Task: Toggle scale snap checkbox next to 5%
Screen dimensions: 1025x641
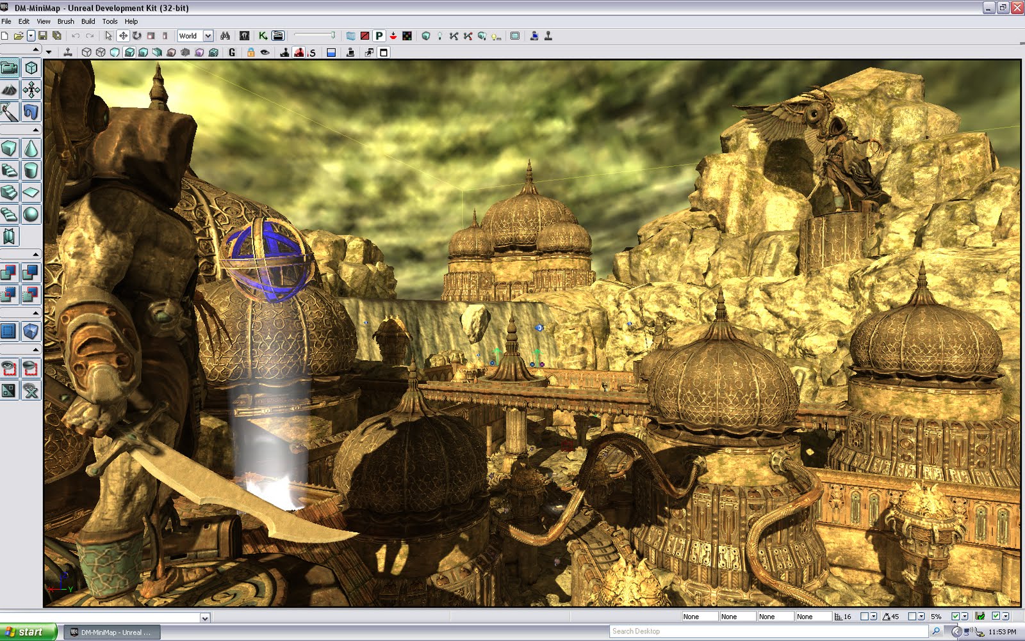Action: [x=955, y=617]
